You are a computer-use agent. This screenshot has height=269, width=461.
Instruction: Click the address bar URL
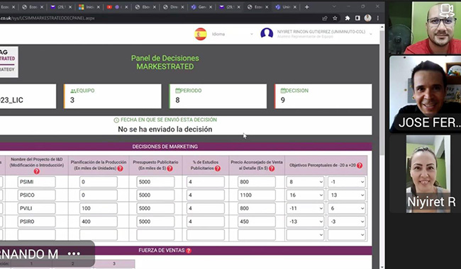point(47,18)
